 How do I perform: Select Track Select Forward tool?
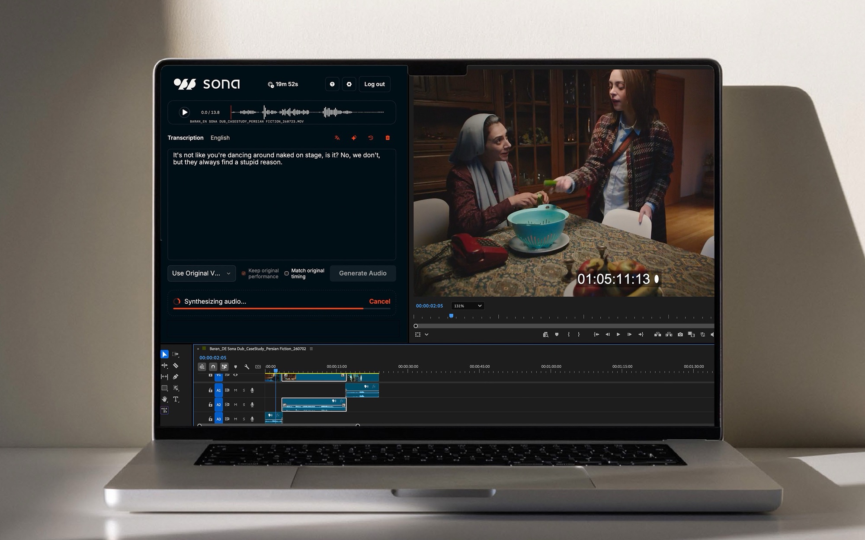point(176,354)
